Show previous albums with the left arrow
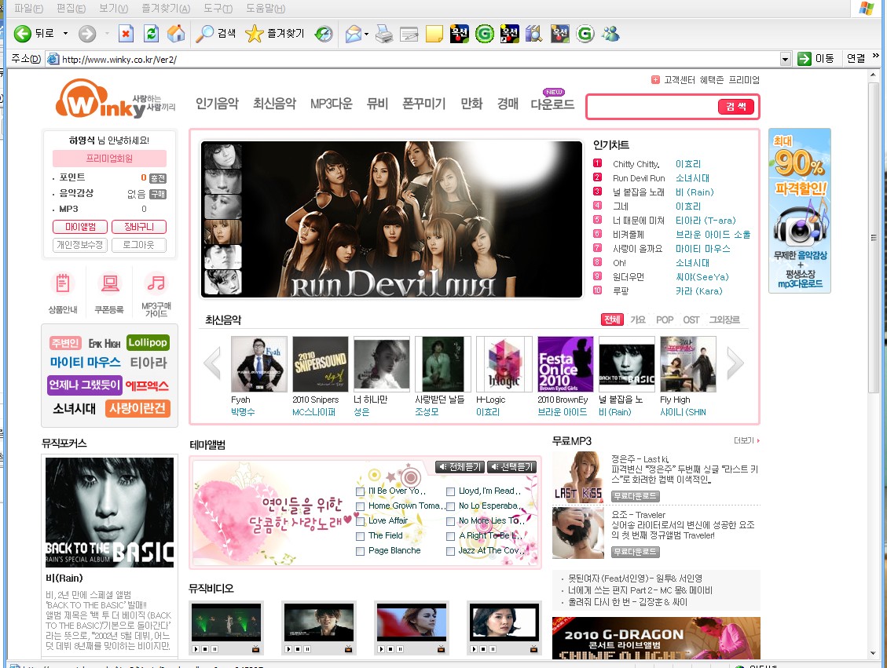The width and height of the screenshot is (887, 668). pos(212,363)
